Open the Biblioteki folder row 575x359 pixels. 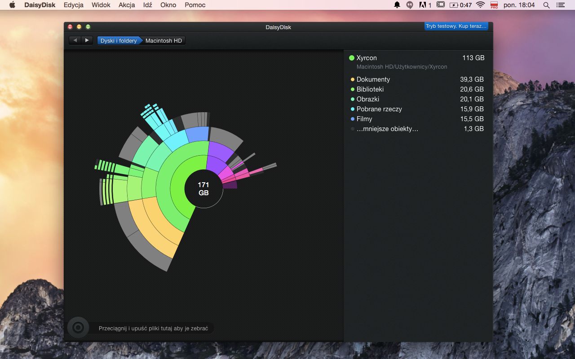[416, 89]
